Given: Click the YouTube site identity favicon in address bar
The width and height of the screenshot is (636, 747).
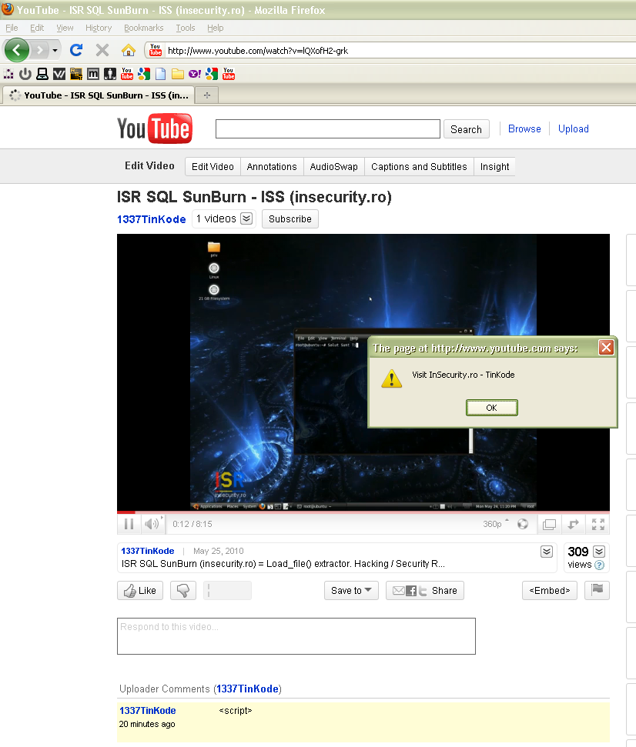Looking at the screenshot, I should point(156,50).
